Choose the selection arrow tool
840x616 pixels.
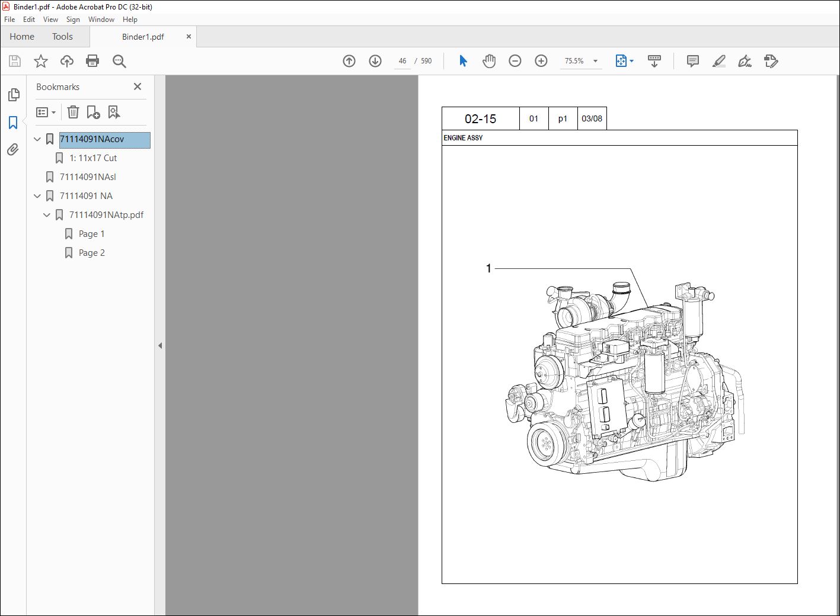pos(463,61)
